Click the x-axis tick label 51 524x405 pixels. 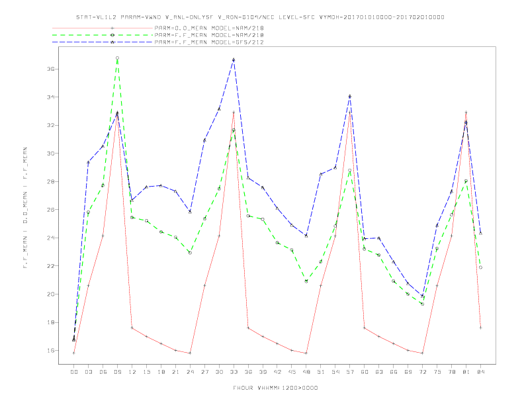[x=321, y=372]
